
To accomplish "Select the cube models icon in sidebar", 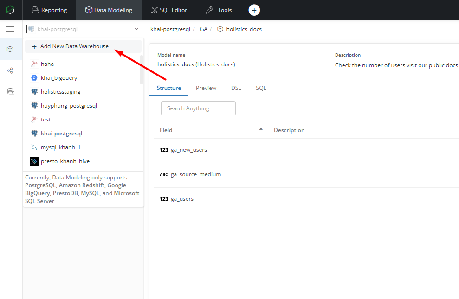I will click(10, 49).
